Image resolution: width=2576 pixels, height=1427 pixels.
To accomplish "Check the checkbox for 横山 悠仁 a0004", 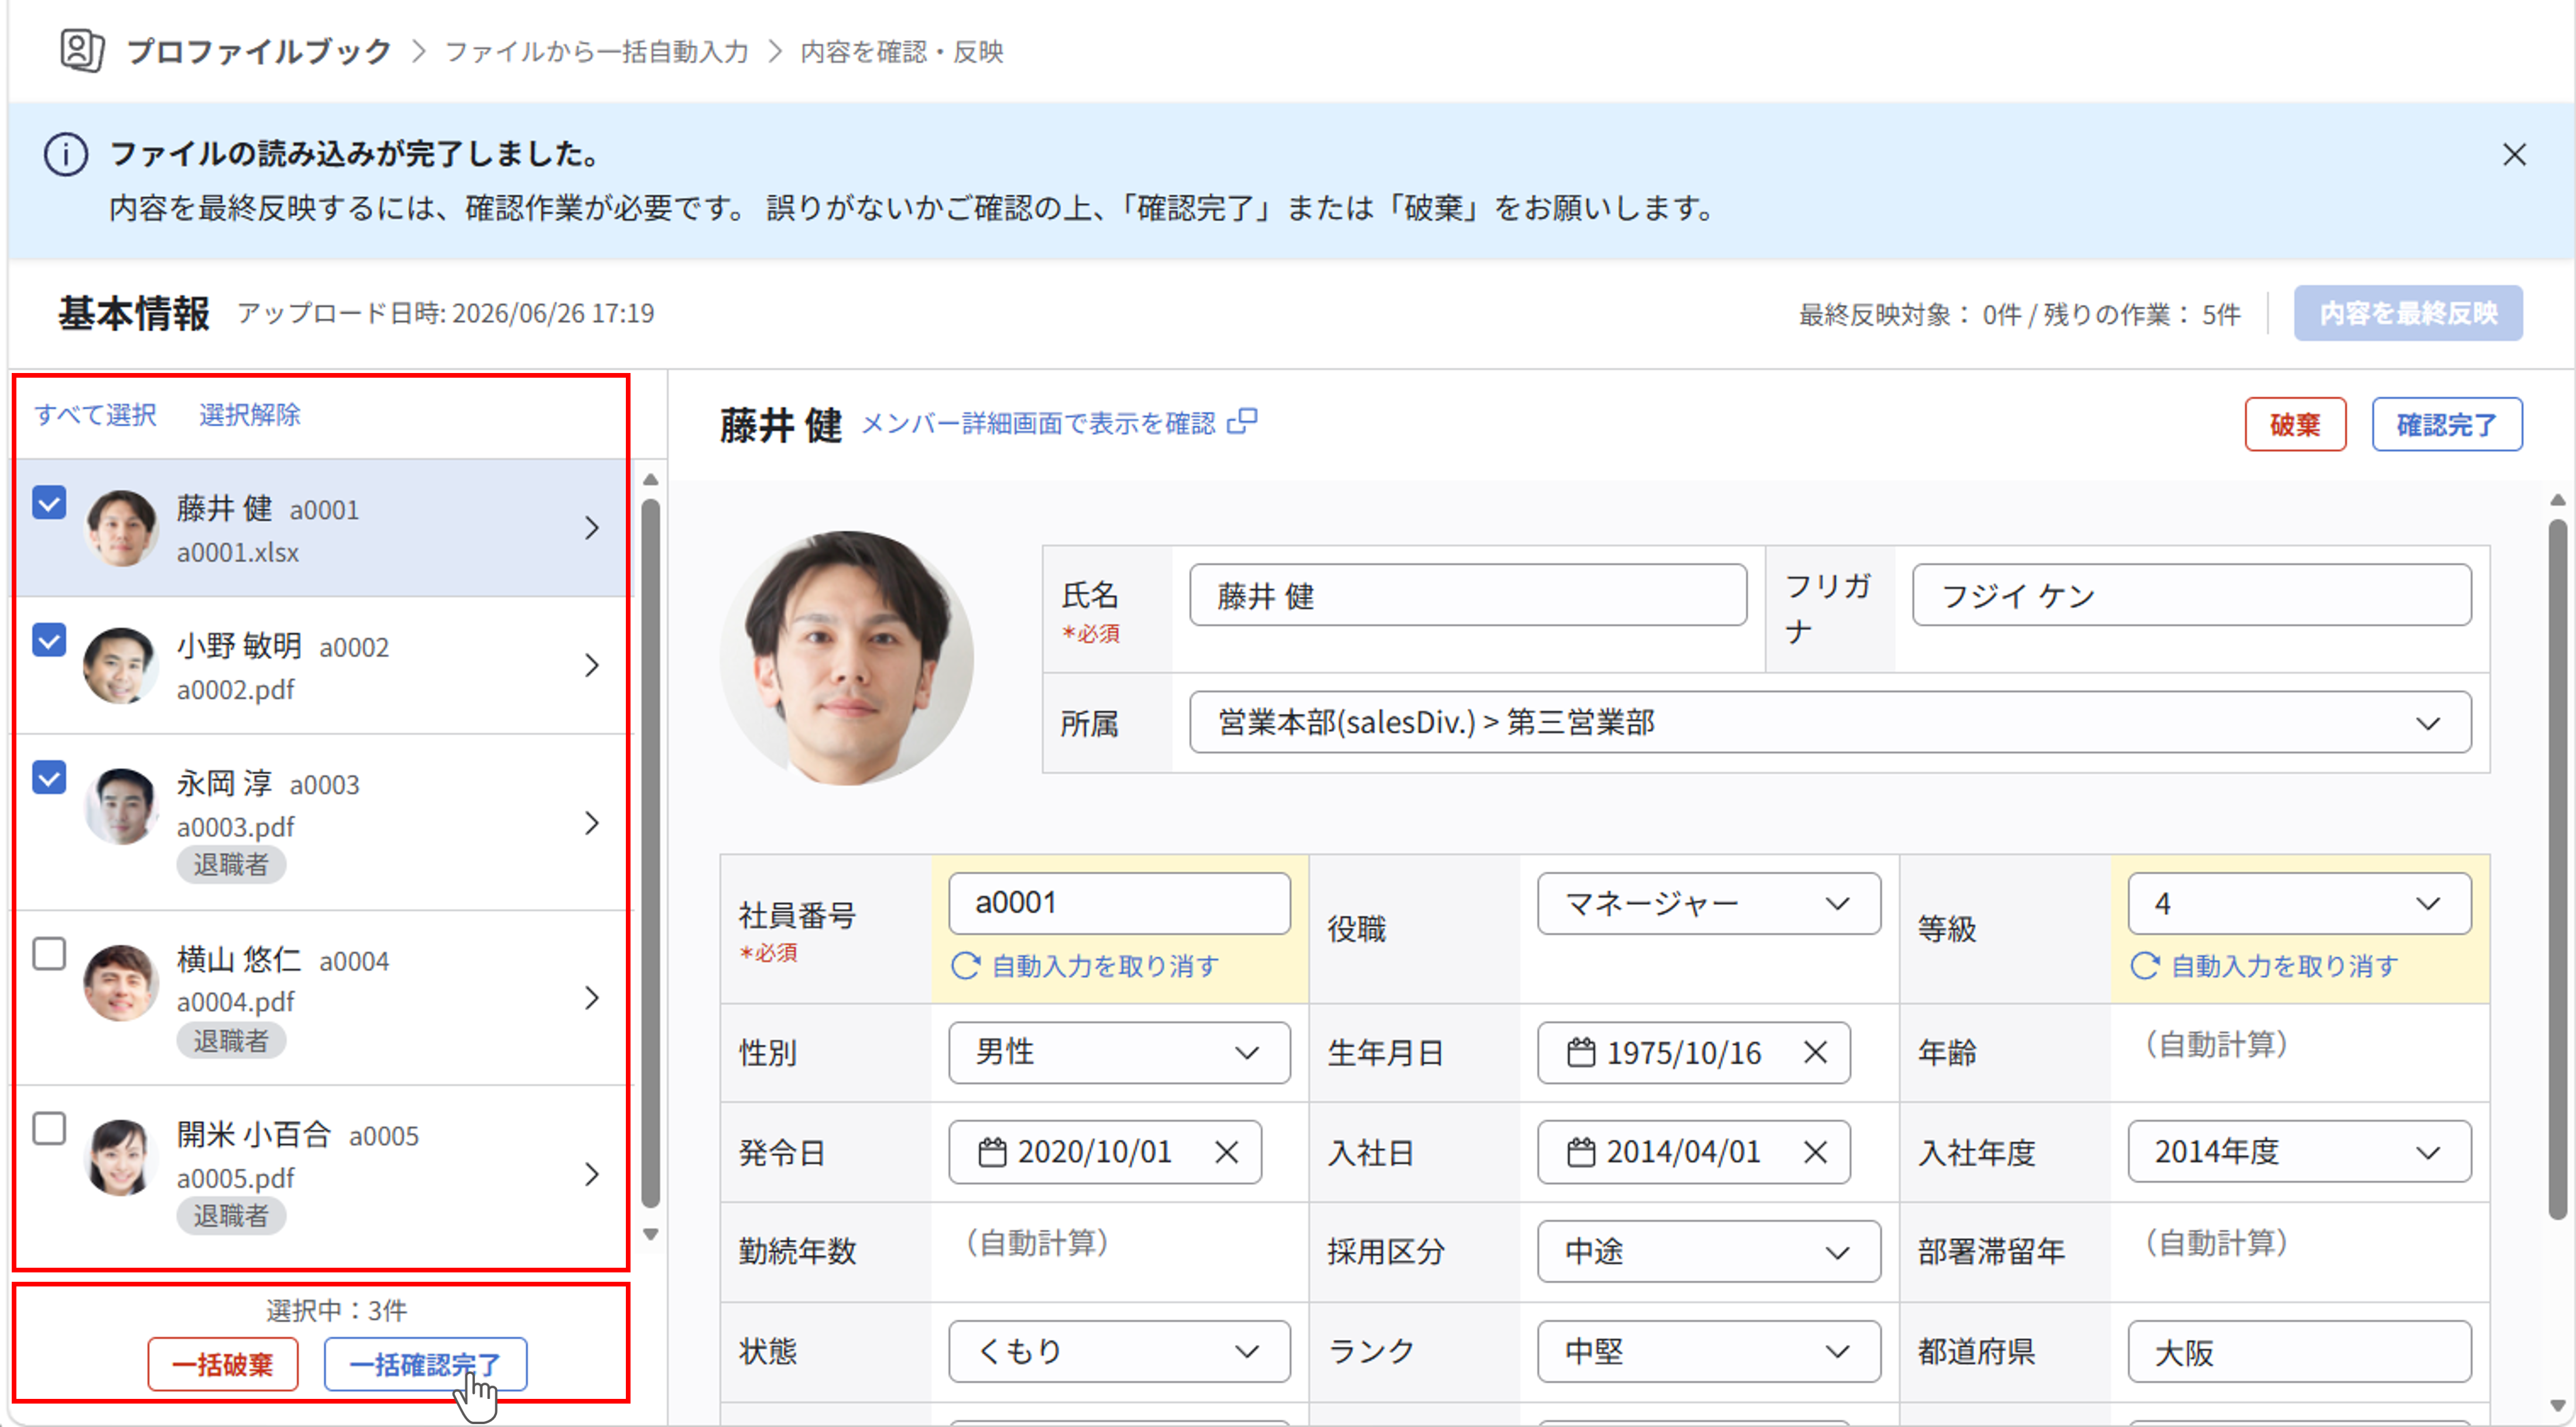I will pos(49,954).
